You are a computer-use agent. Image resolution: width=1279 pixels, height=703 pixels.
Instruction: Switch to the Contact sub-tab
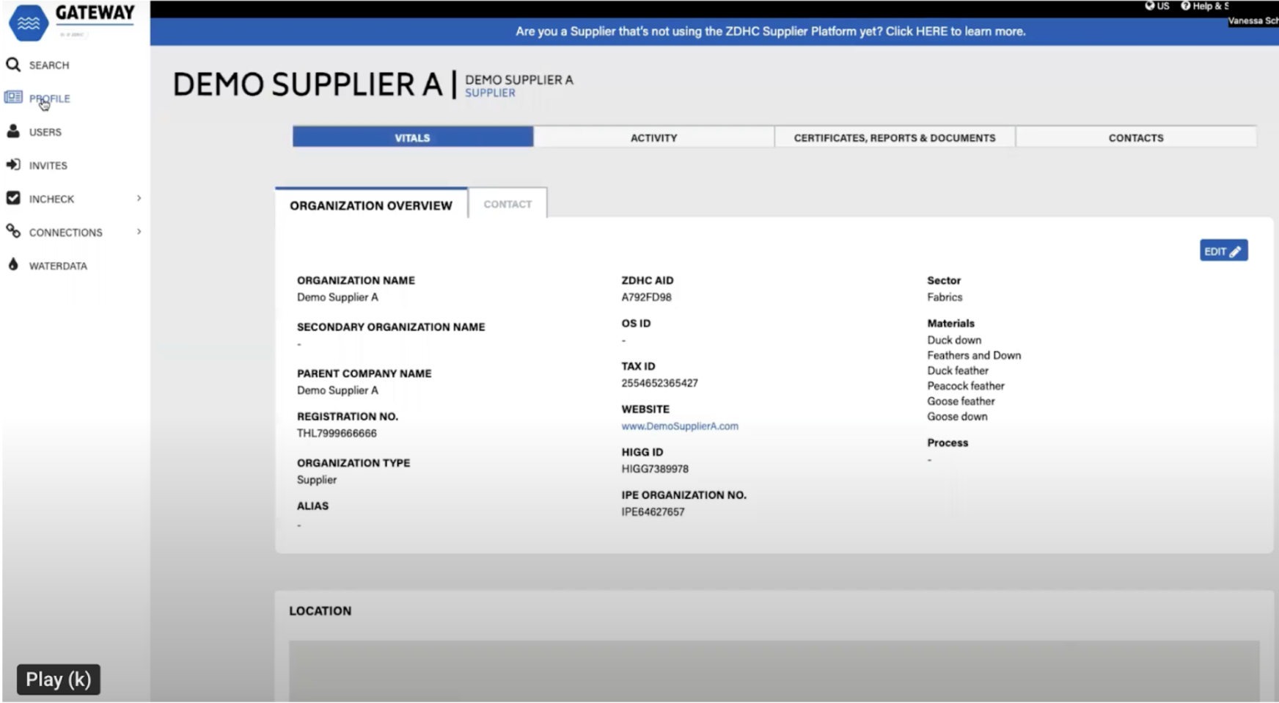507,204
